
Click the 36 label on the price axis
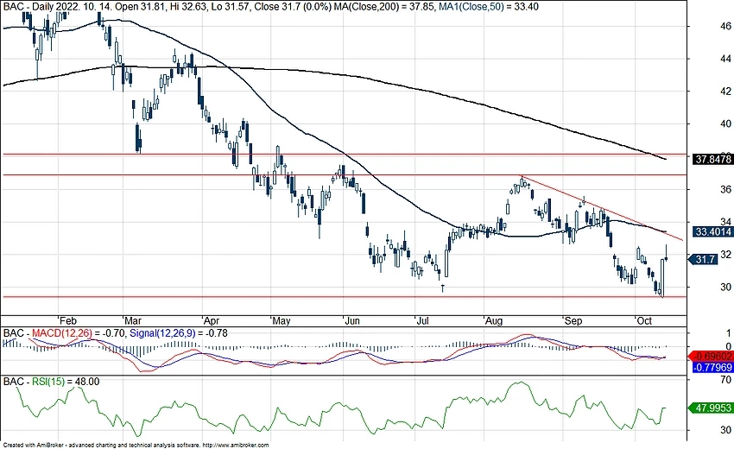[x=725, y=189]
